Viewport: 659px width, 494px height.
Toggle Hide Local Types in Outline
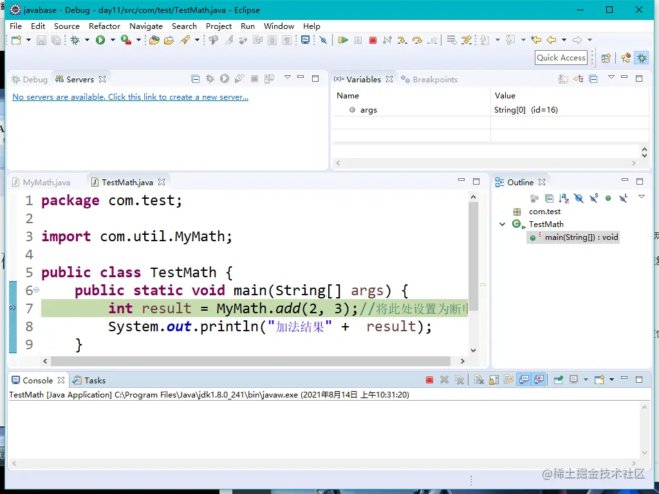(x=623, y=198)
